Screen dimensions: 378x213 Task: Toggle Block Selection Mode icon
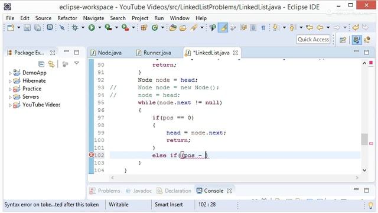tap(253, 28)
